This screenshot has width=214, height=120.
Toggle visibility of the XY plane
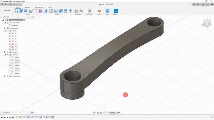tap(10, 44)
